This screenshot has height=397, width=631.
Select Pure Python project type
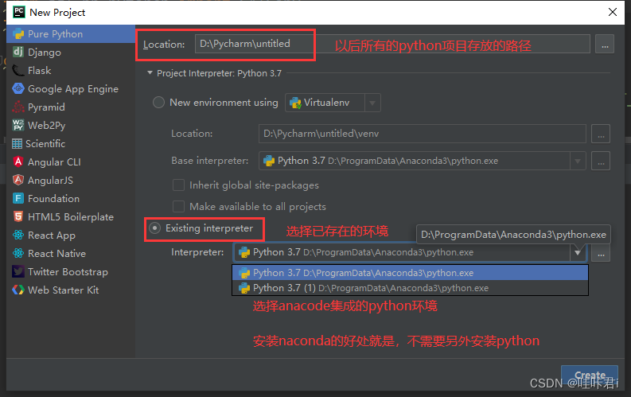(71, 33)
